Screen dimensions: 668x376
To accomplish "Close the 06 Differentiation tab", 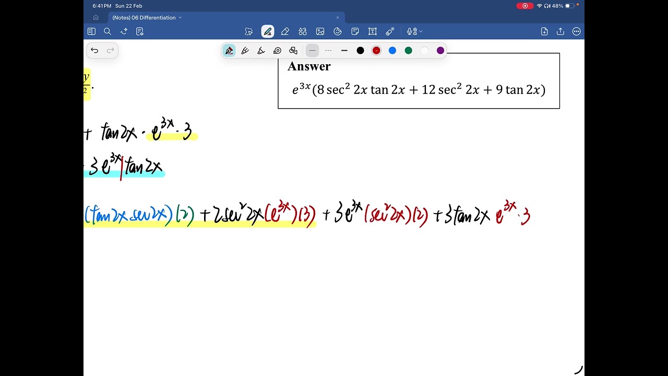I will pos(338,18).
